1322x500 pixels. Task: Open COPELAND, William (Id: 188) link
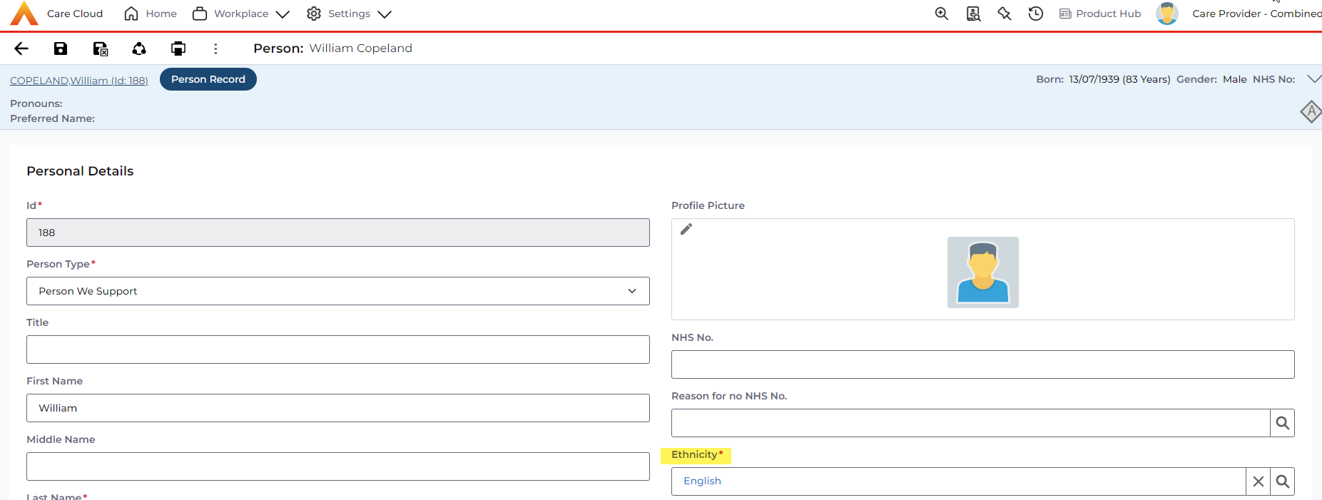pos(79,81)
